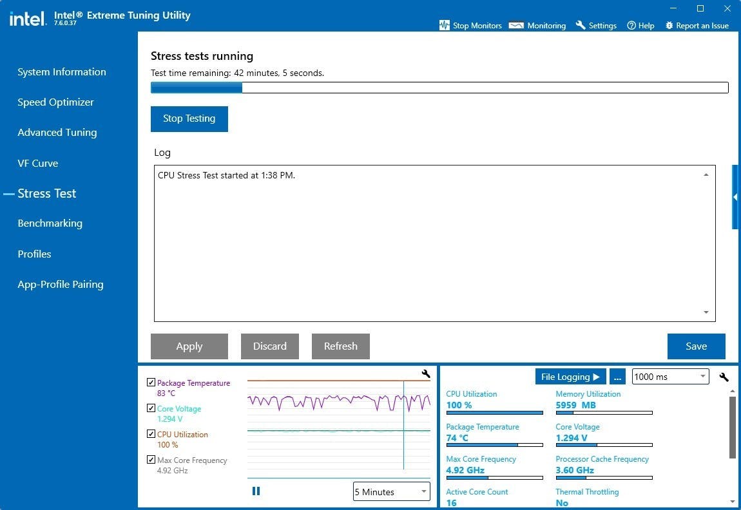Click the Help question mark icon

631,26
